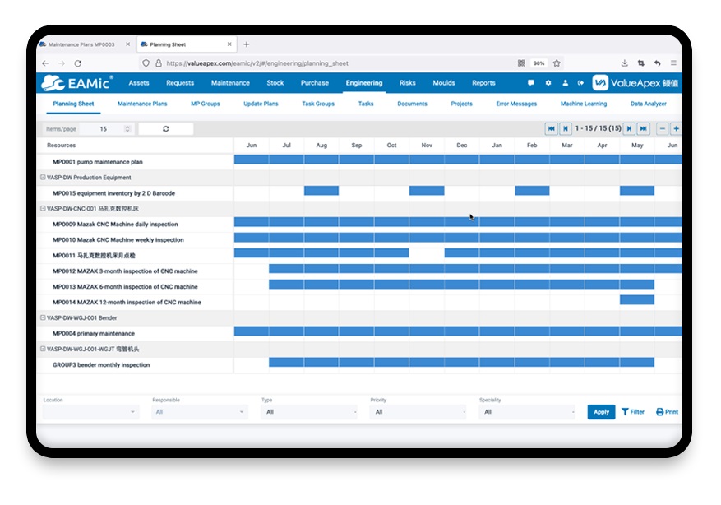Viewport: 721px width, 505px height.
Task: Open the user profile icon
Action: [x=565, y=83]
